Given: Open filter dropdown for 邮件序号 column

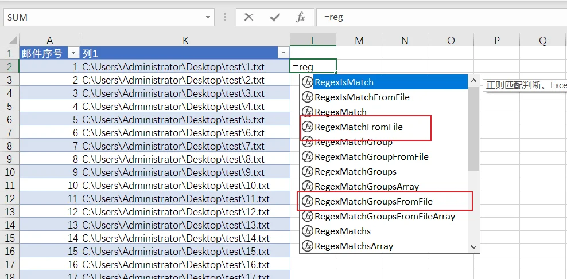Looking at the screenshot, I should pos(74,54).
